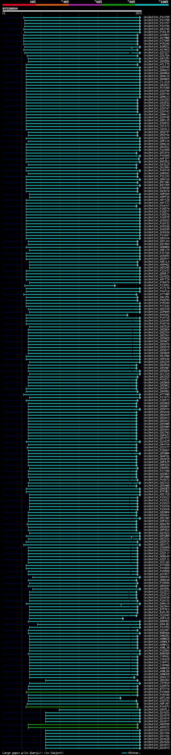Select hit label UniRef100_Q9AUJ4
The height and width of the screenshot is (755, 171).
point(157,603)
